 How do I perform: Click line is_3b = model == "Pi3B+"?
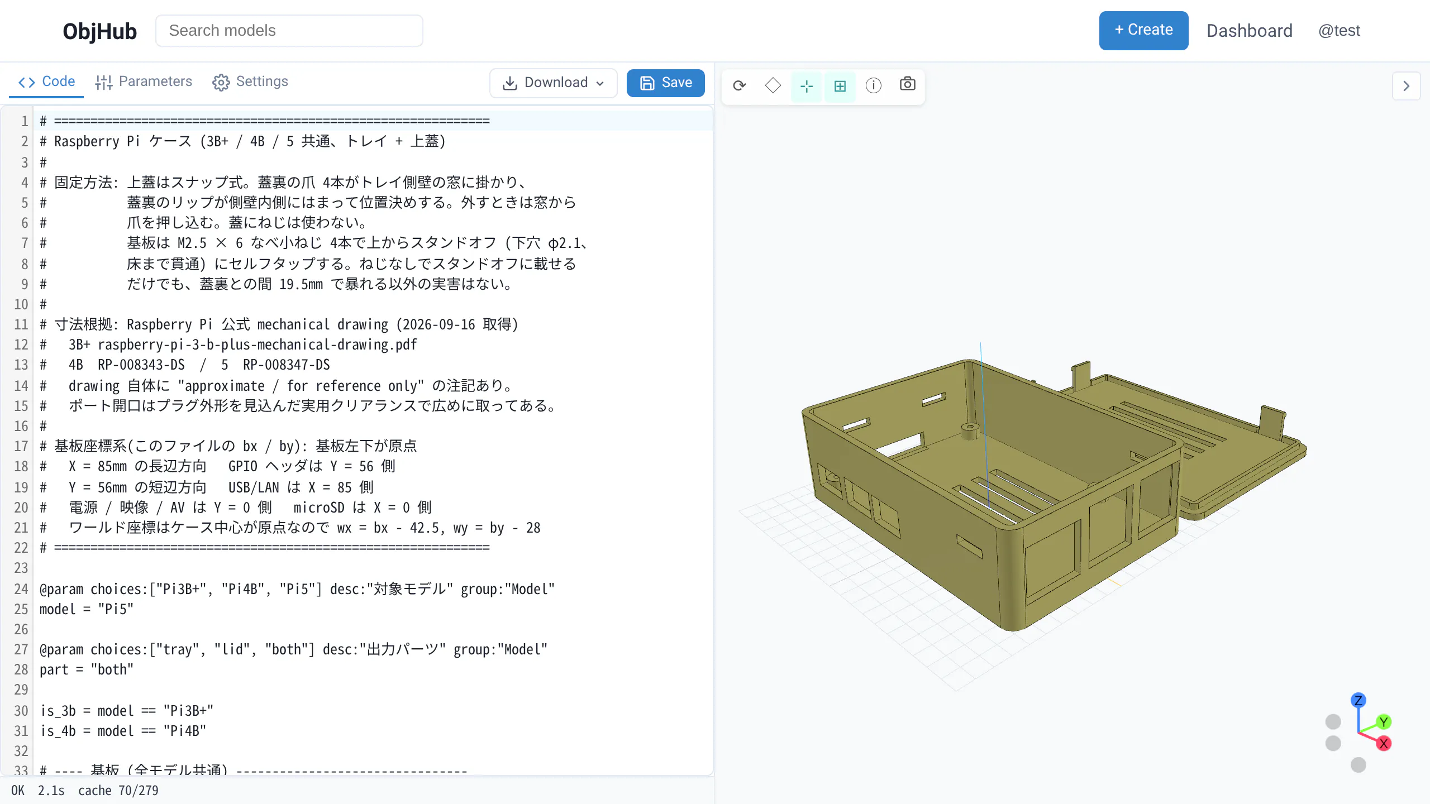click(x=127, y=711)
